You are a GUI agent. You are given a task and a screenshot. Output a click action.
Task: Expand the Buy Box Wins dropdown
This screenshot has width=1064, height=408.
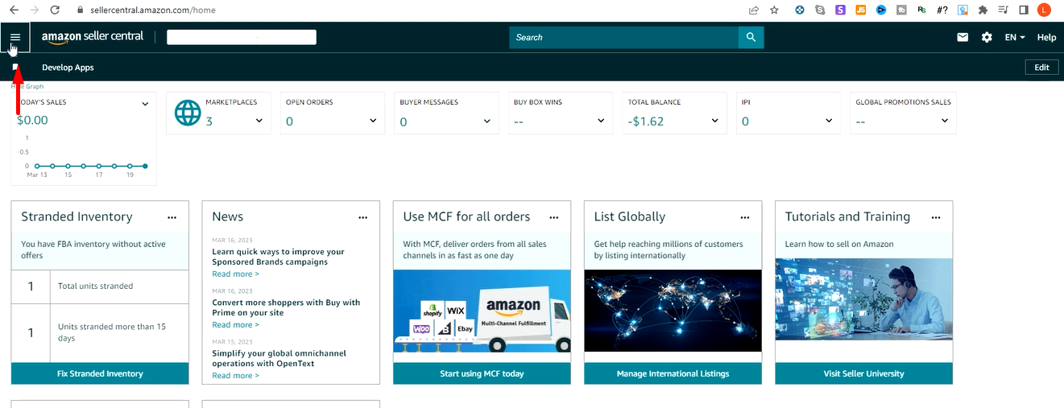point(601,121)
